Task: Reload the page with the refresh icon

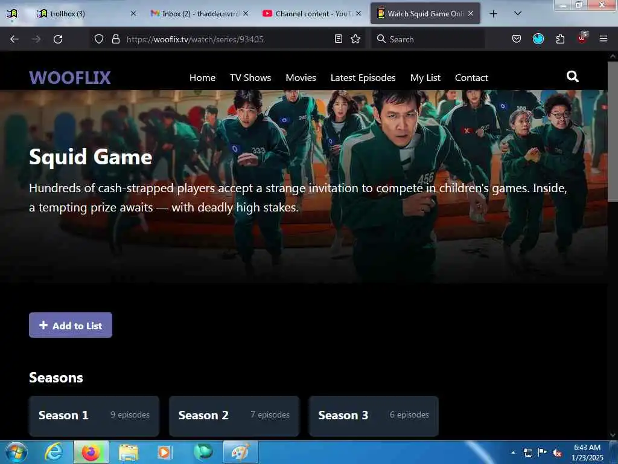Action: 58,39
